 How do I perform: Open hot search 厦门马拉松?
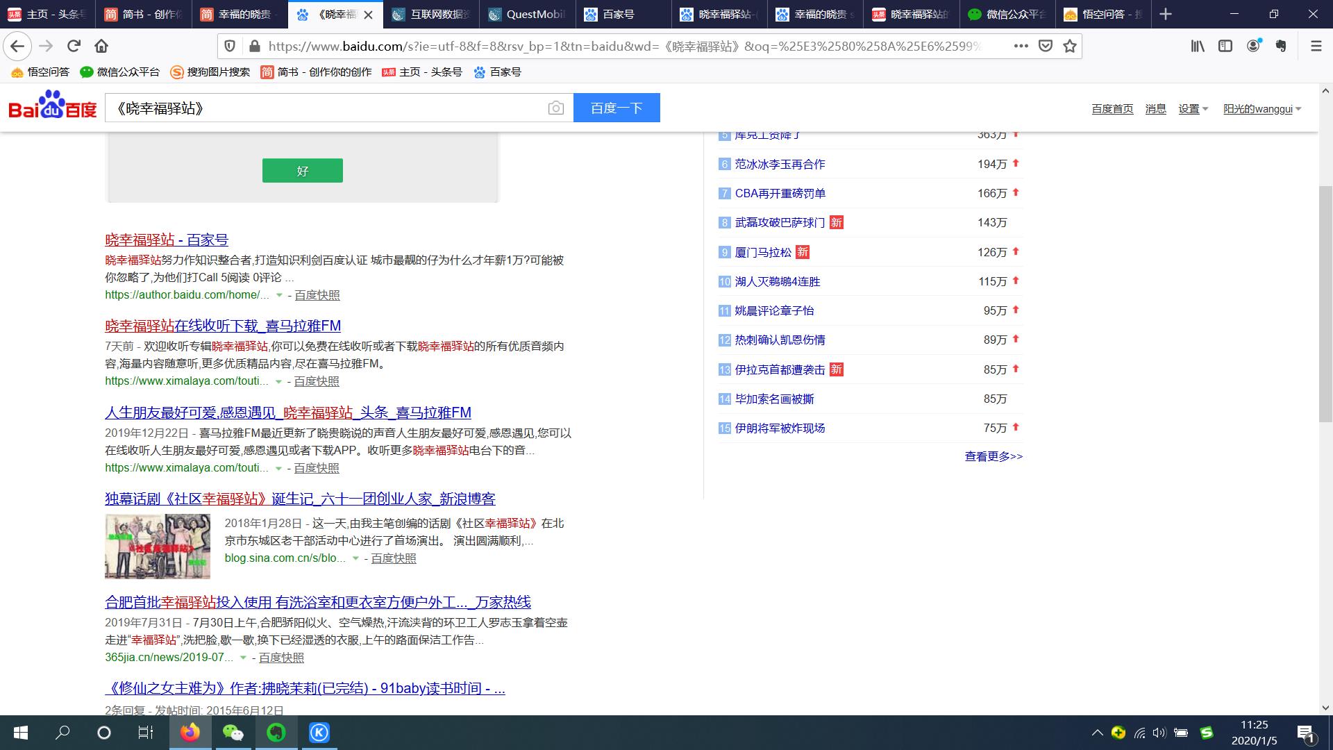click(763, 253)
